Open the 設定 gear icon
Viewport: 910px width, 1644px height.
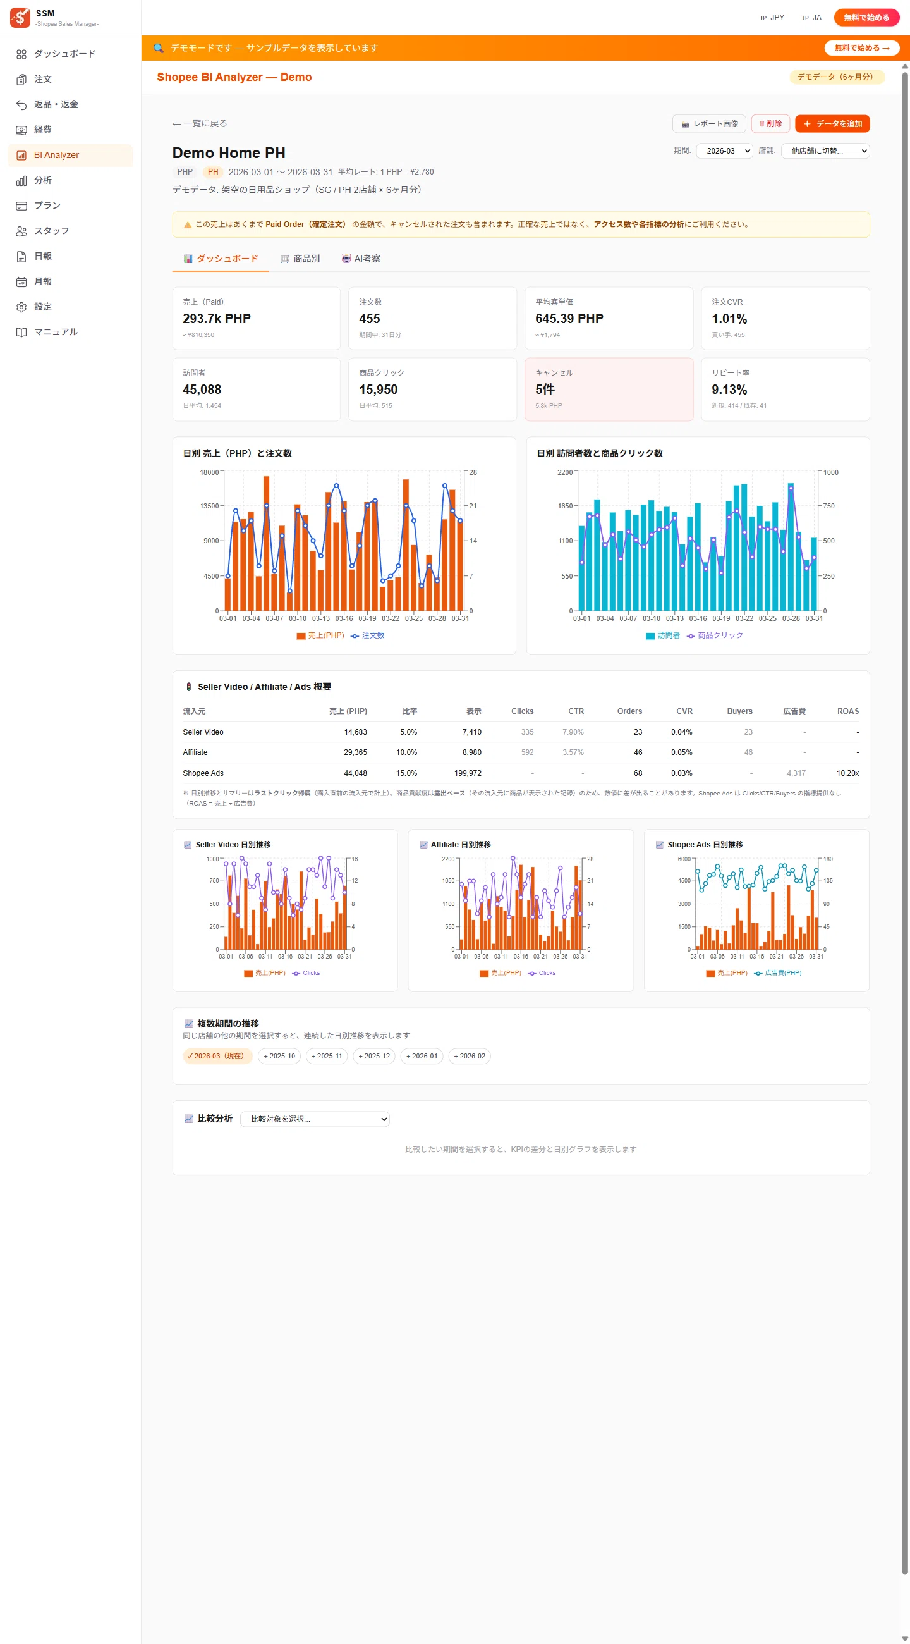(21, 307)
